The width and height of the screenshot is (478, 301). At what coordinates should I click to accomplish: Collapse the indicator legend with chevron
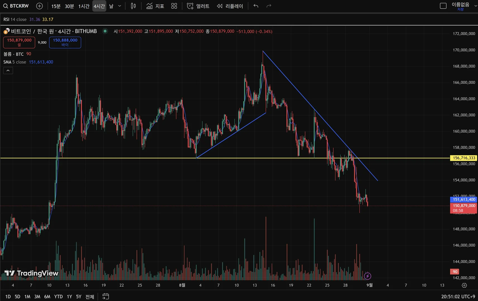point(8,71)
